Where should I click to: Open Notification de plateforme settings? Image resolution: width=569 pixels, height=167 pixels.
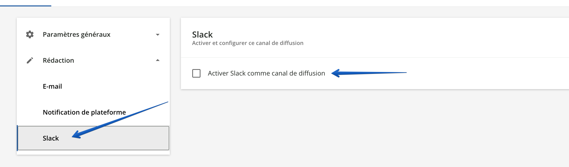(85, 112)
